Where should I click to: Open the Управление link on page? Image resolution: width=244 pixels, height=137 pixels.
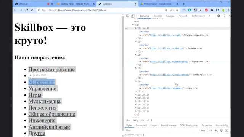coord(42,89)
